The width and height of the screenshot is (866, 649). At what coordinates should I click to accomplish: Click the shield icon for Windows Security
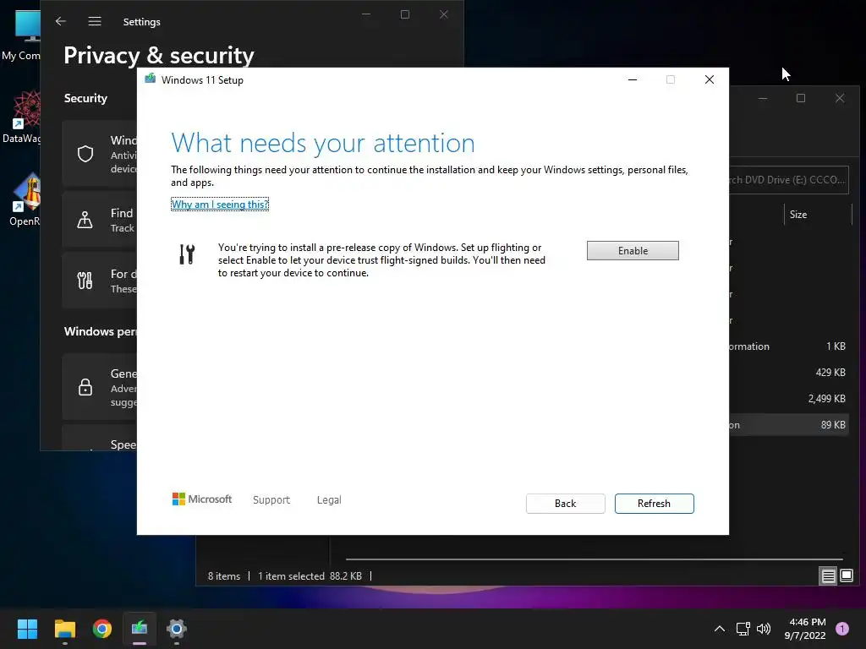click(x=85, y=154)
